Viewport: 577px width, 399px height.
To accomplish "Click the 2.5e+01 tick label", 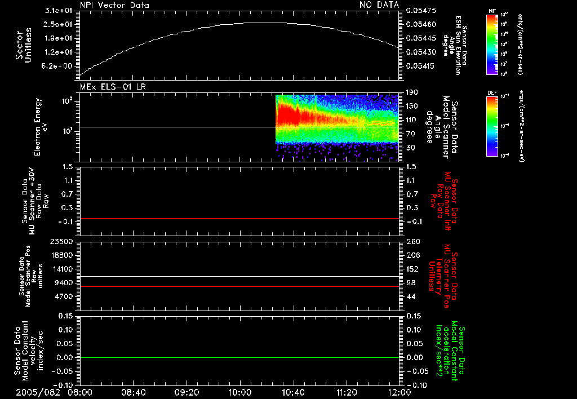I will pyautogui.click(x=59, y=24).
